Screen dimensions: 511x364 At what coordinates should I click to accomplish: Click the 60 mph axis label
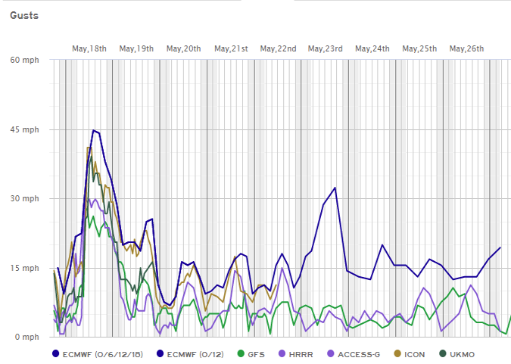coord(24,60)
